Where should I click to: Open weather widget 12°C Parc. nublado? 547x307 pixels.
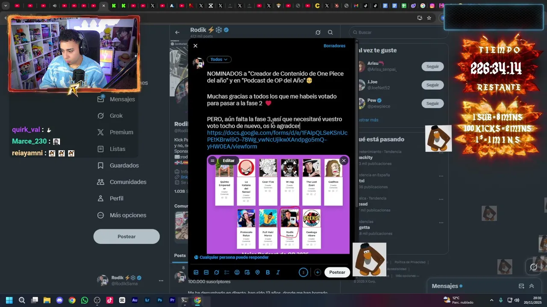(x=459, y=300)
